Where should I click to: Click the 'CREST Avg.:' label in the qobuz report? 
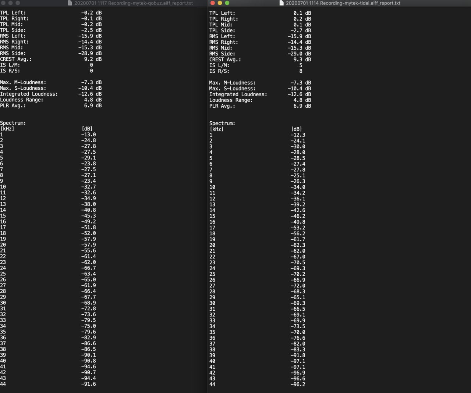pos(16,59)
